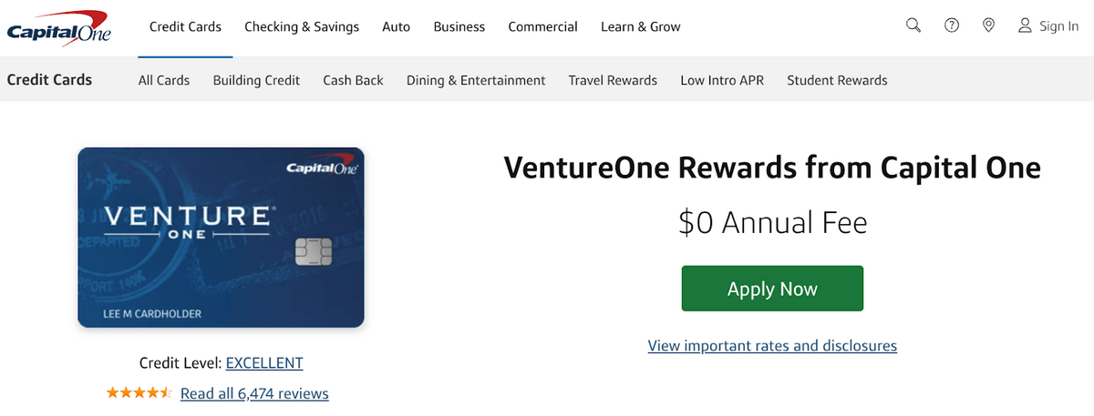Expand the Auto menu

tap(397, 26)
